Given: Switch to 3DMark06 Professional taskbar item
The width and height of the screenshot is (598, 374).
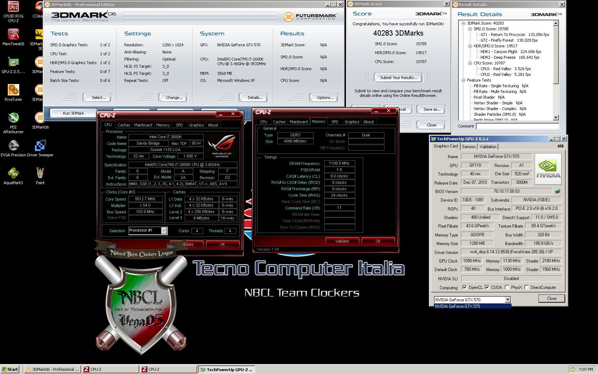Looking at the screenshot, I should pyautogui.click(x=53, y=369).
